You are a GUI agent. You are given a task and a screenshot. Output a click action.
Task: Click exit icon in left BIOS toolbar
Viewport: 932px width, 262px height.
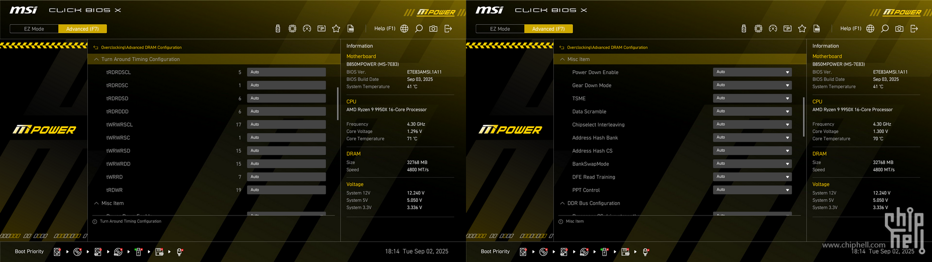pyautogui.click(x=448, y=29)
